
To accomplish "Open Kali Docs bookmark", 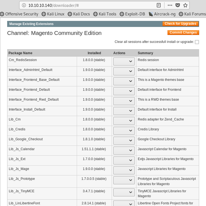I will [x=79, y=14].
